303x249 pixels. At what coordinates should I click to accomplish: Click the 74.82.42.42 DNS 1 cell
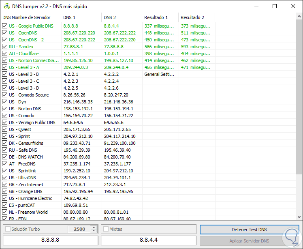pyautogui.click(x=76, y=198)
